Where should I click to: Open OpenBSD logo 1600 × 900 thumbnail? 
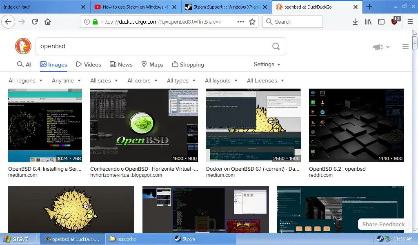point(144,125)
